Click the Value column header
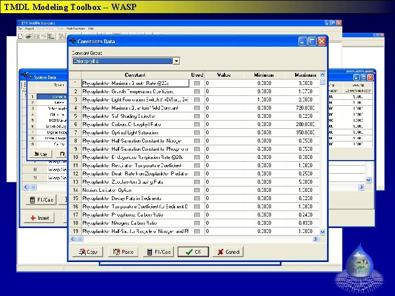The height and width of the screenshot is (296, 395). pyautogui.click(x=224, y=75)
